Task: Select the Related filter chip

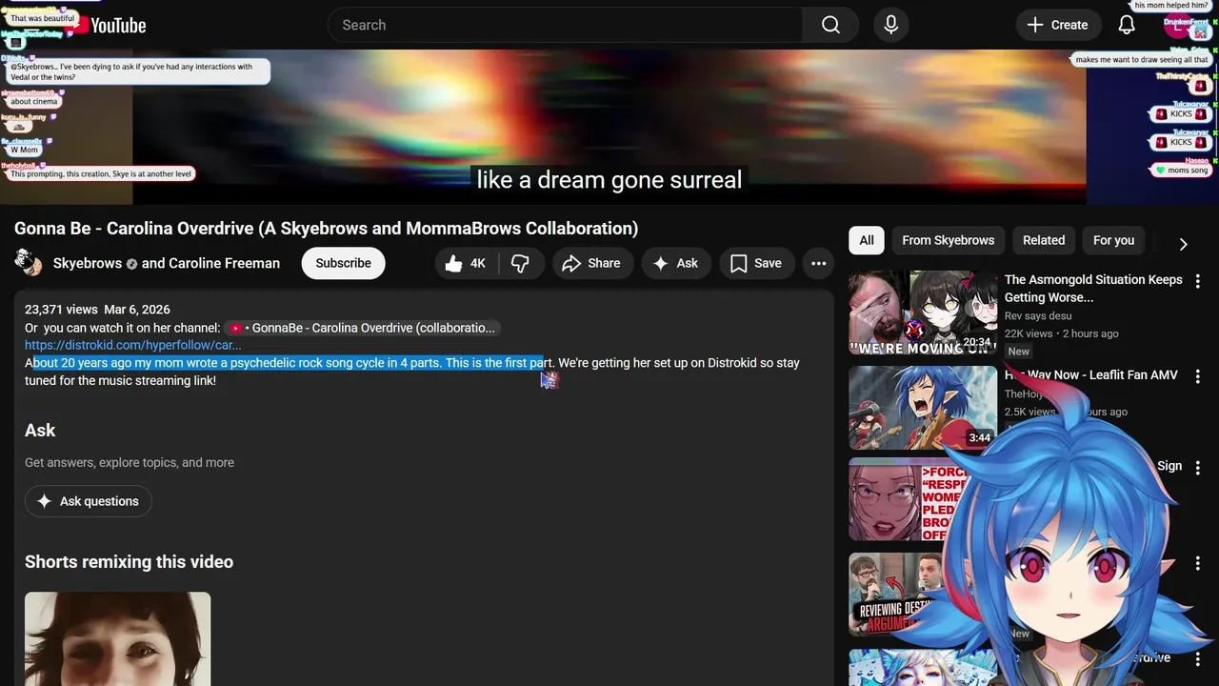Action: (x=1044, y=240)
